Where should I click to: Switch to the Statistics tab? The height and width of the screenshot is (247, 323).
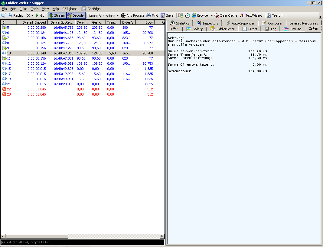click(x=179, y=23)
